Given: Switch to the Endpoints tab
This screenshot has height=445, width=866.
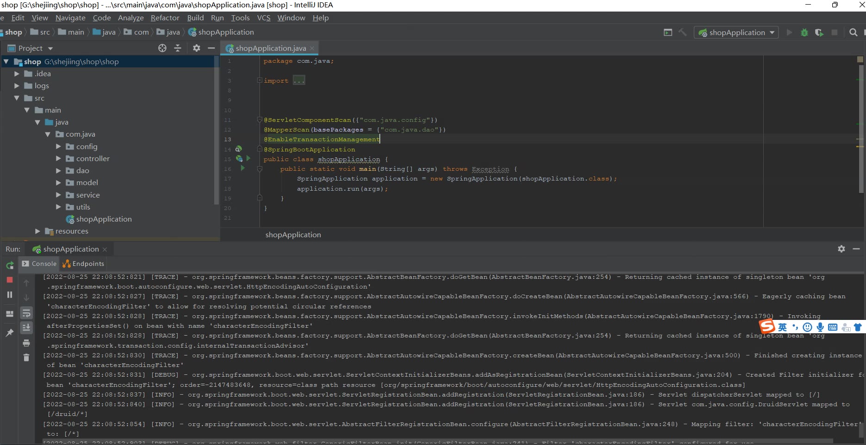Looking at the screenshot, I should click(x=84, y=264).
